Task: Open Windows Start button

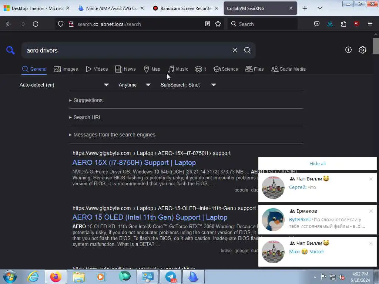Action: pyautogui.click(x=10, y=277)
